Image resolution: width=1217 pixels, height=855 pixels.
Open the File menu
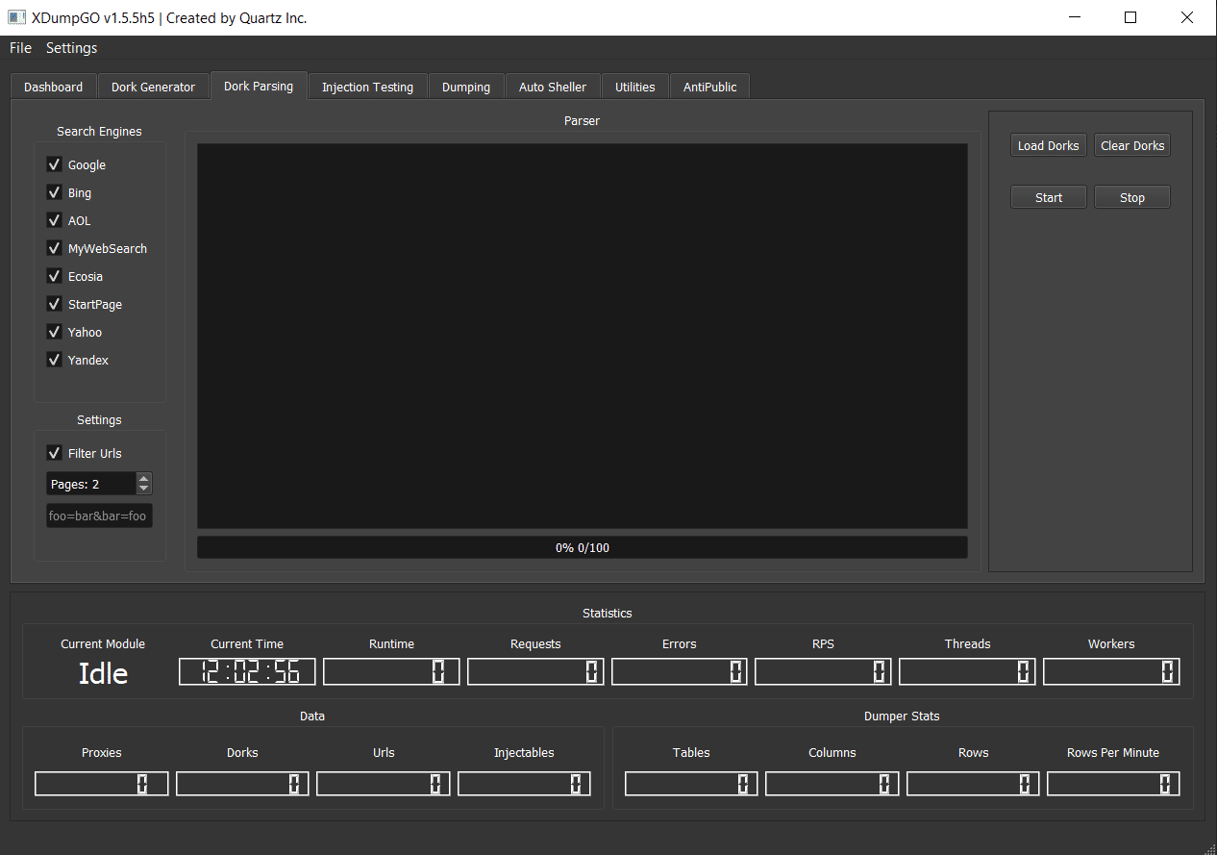pos(20,48)
